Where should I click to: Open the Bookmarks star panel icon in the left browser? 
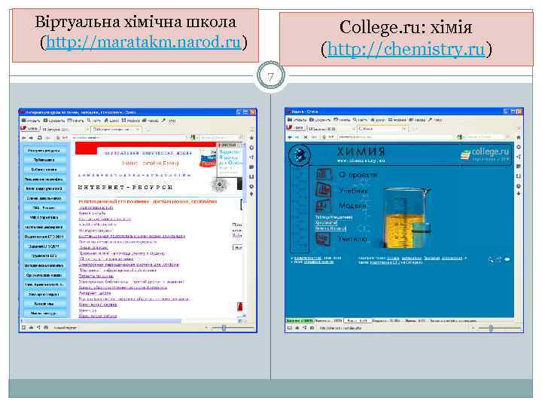(x=251, y=138)
